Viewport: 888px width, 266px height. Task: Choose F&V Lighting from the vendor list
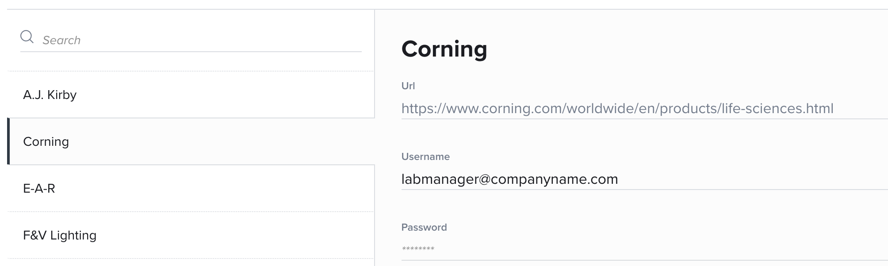[191, 235]
